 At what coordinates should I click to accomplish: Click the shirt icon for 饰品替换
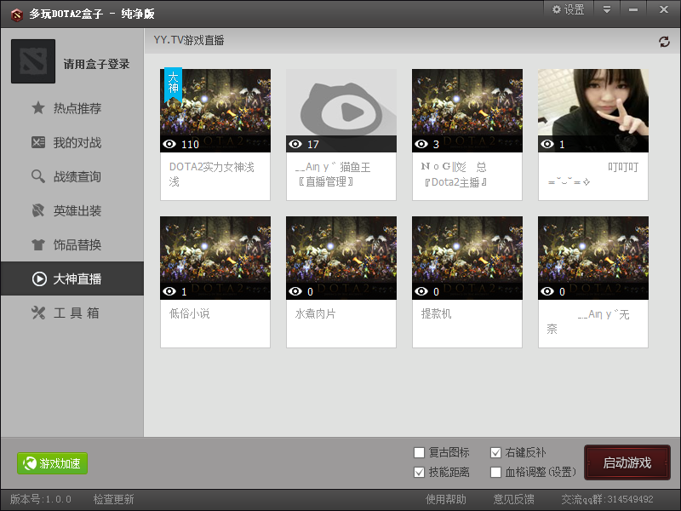[x=38, y=244]
